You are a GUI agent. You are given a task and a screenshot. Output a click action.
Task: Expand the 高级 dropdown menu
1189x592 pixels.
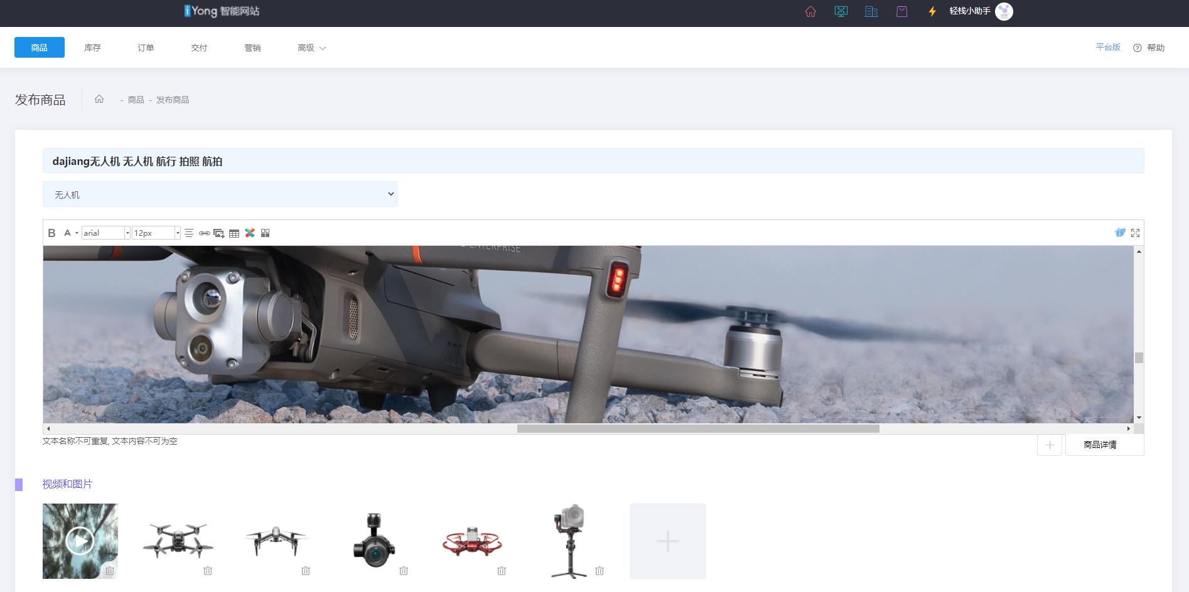(311, 48)
